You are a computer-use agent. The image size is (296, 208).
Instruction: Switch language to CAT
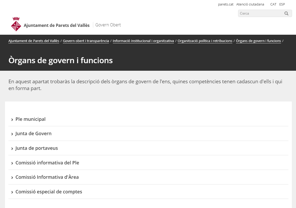(273, 4)
